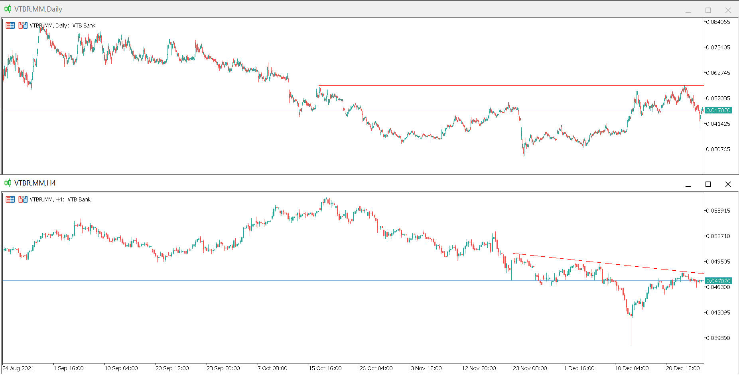Click 'VTBR.MM, H4: VTB Bank' chart label
This screenshot has height=375, width=739.
tap(60, 199)
